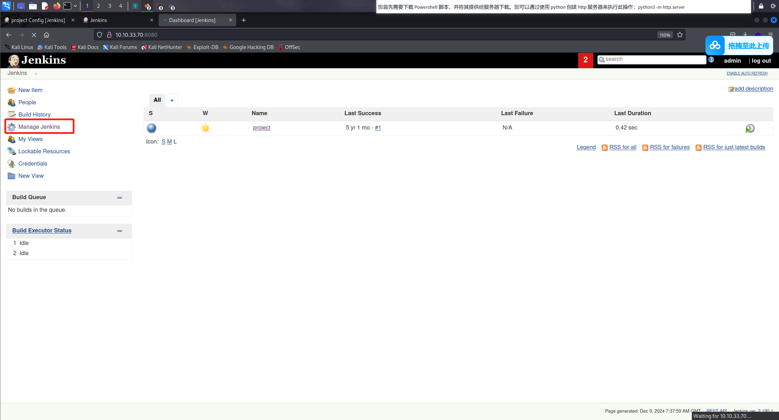This screenshot has width=779, height=420.
Task: Schedule a build for project icon
Action: tap(750, 128)
